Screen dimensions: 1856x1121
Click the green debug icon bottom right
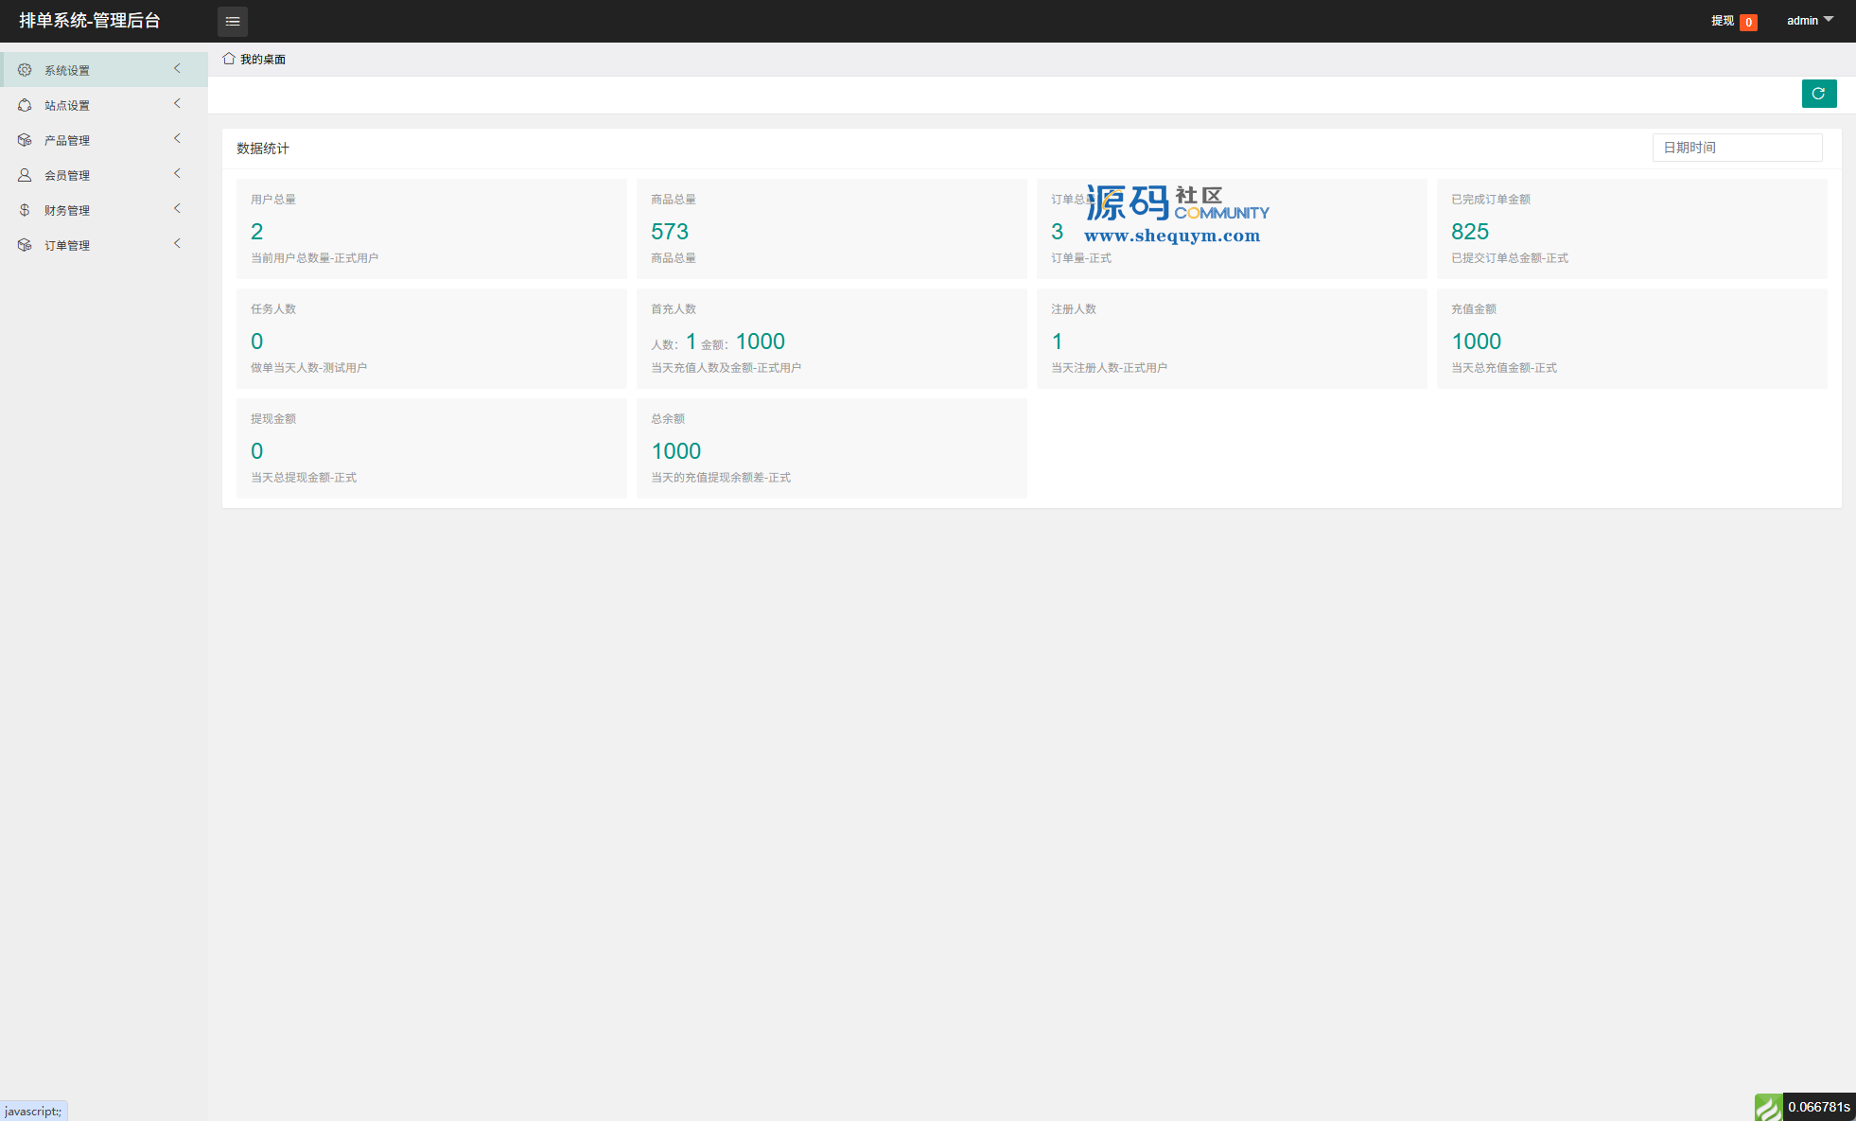tap(1767, 1107)
